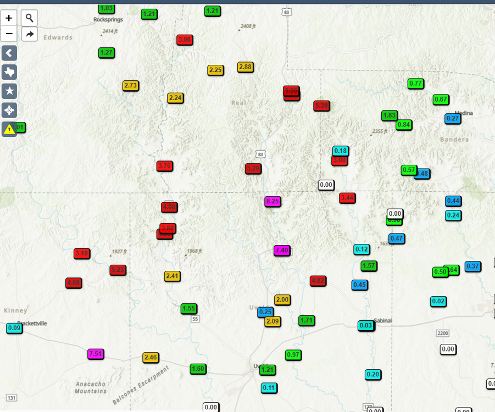Click the yellow 2.88 rainfall marker
The height and width of the screenshot is (412, 495).
245,66
